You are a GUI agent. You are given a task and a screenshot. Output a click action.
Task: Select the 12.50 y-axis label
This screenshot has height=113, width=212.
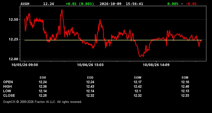pyautogui.click(x=14, y=19)
